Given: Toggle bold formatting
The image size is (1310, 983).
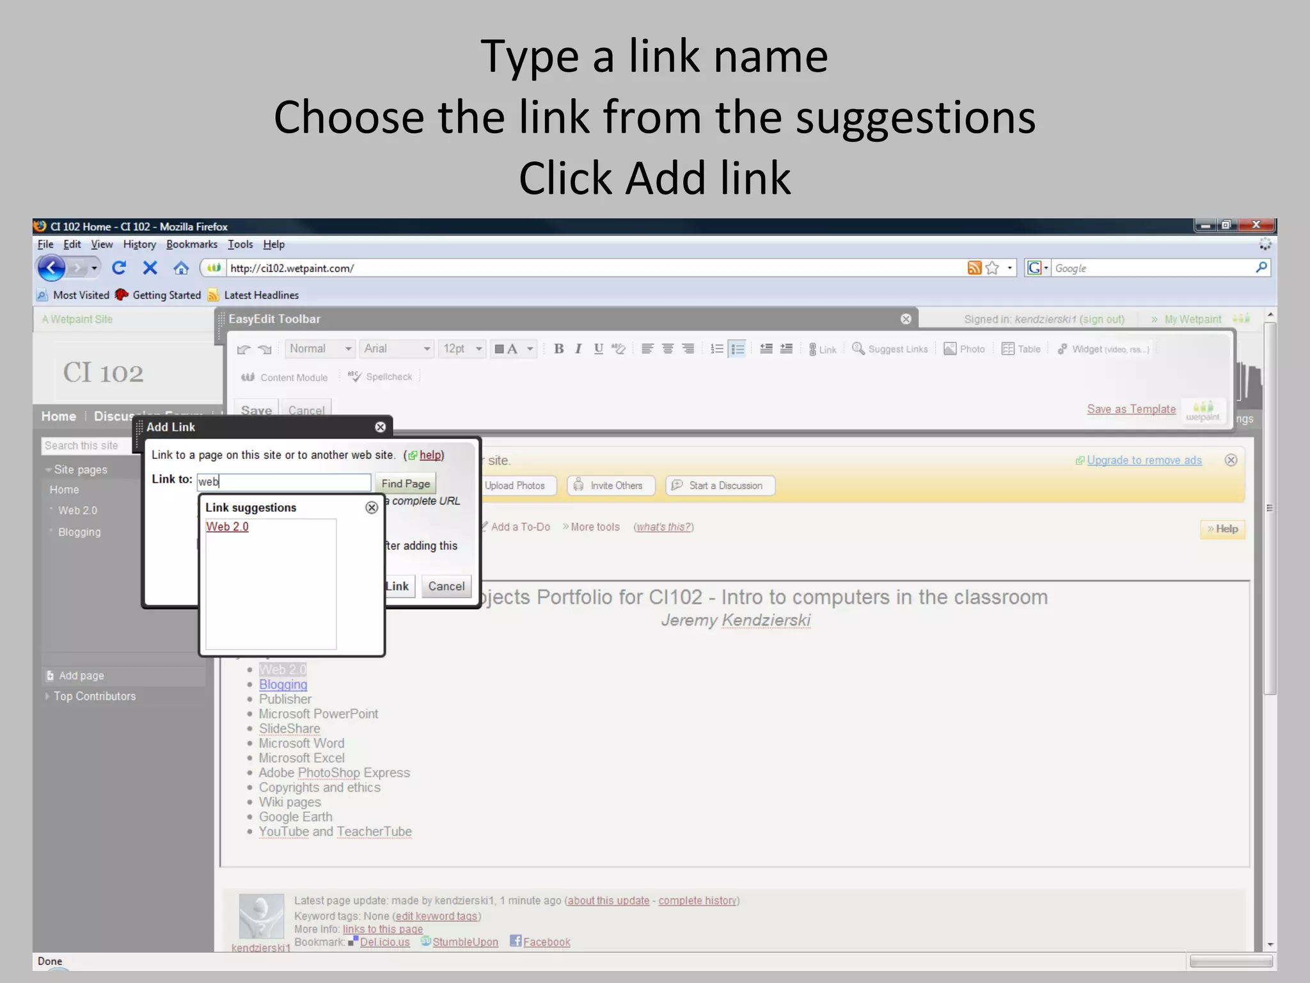Looking at the screenshot, I should [x=559, y=349].
